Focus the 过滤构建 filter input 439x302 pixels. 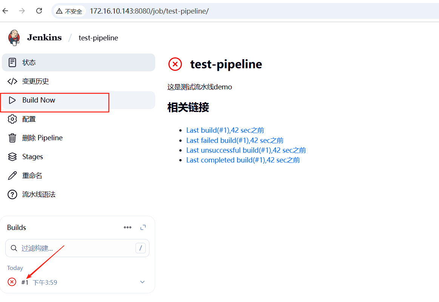(x=77, y=248)
